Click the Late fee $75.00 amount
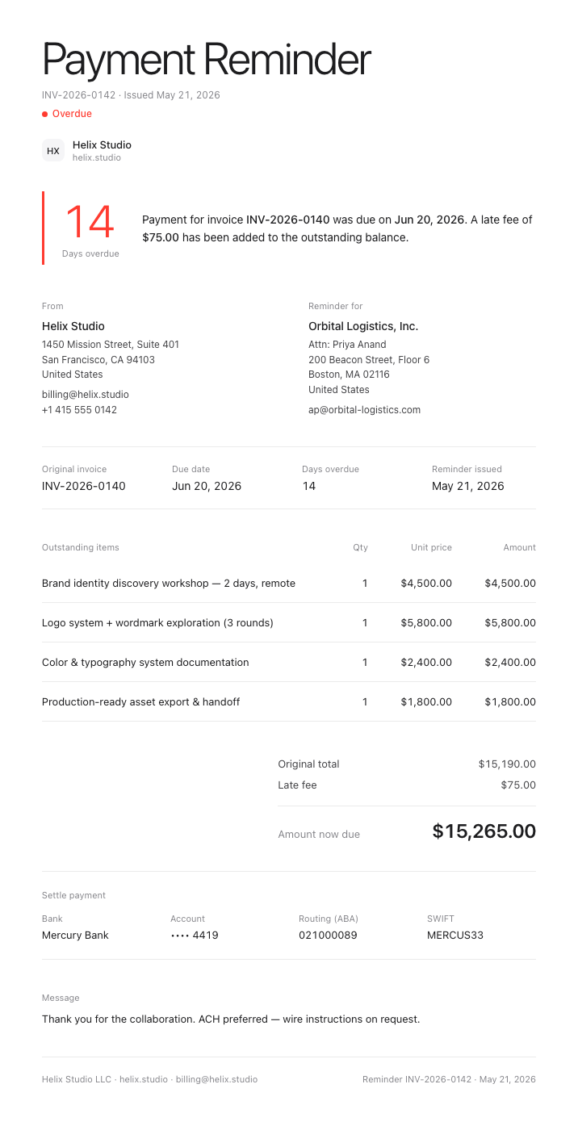 [x=517, y=785]
